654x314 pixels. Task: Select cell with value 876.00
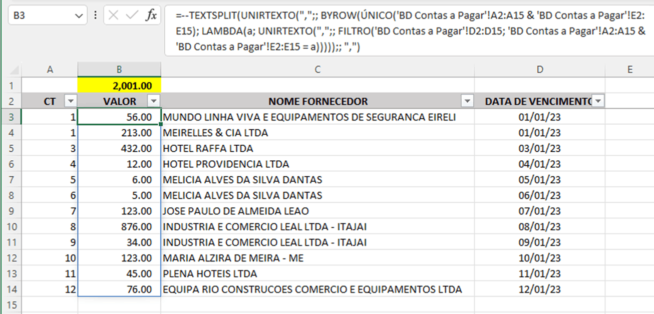pyautogui.click(x=119, y=226)
